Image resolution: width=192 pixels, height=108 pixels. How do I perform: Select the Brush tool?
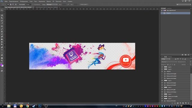(2, 29)
